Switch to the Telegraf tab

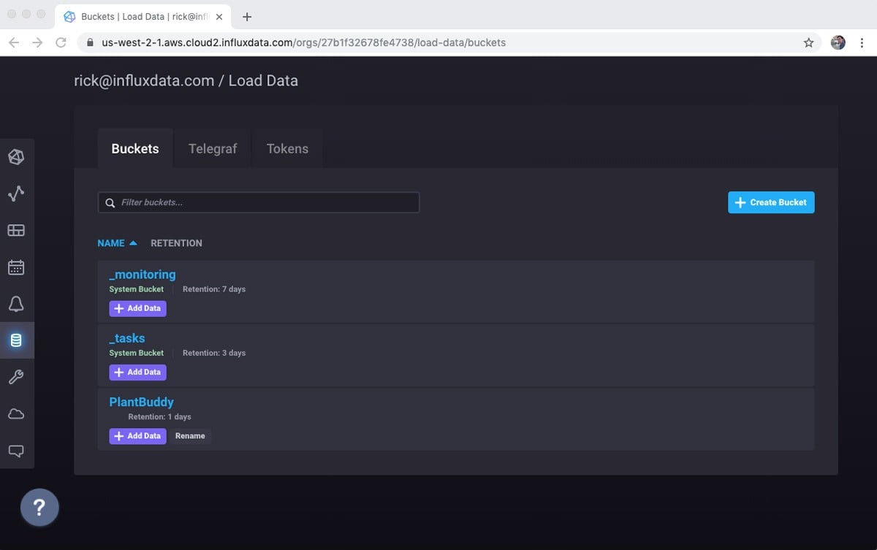point(212,148)
